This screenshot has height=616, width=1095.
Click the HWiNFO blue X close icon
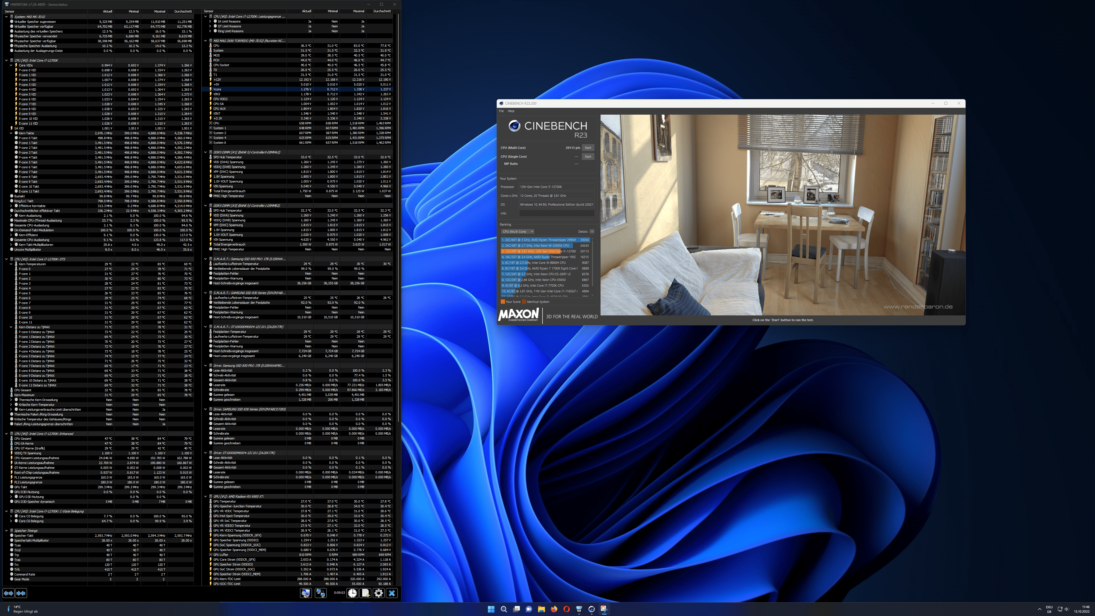click(x=392, y=593)
